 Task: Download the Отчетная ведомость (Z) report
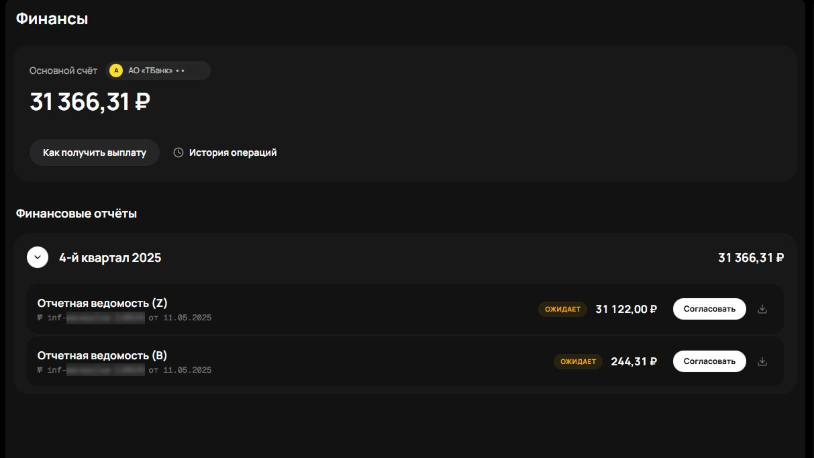click(x=762, y=309)
